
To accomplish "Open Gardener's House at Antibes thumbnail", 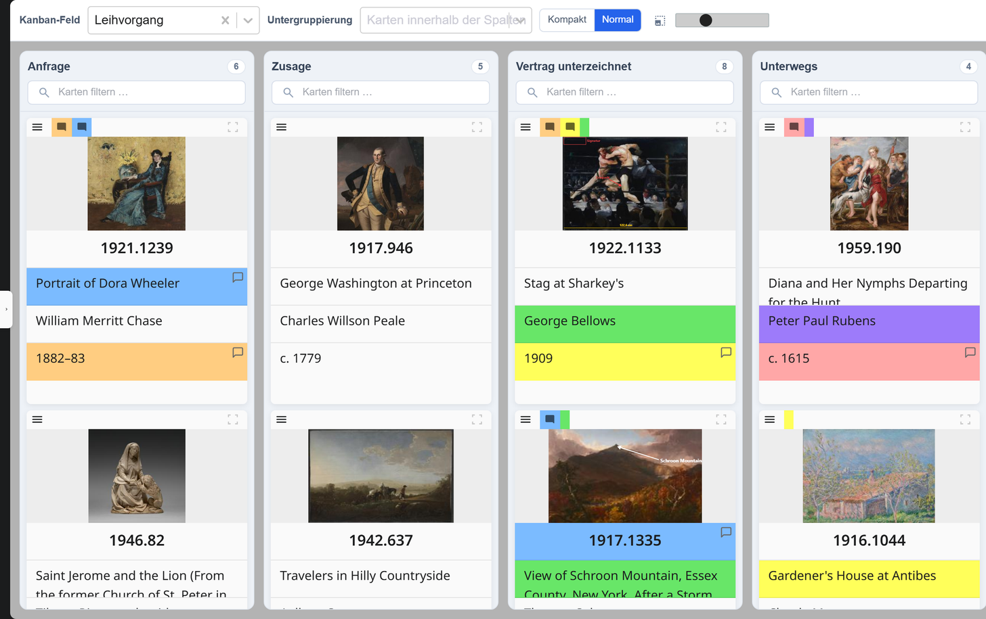I will pyautogui.click(x=869, y=476).
